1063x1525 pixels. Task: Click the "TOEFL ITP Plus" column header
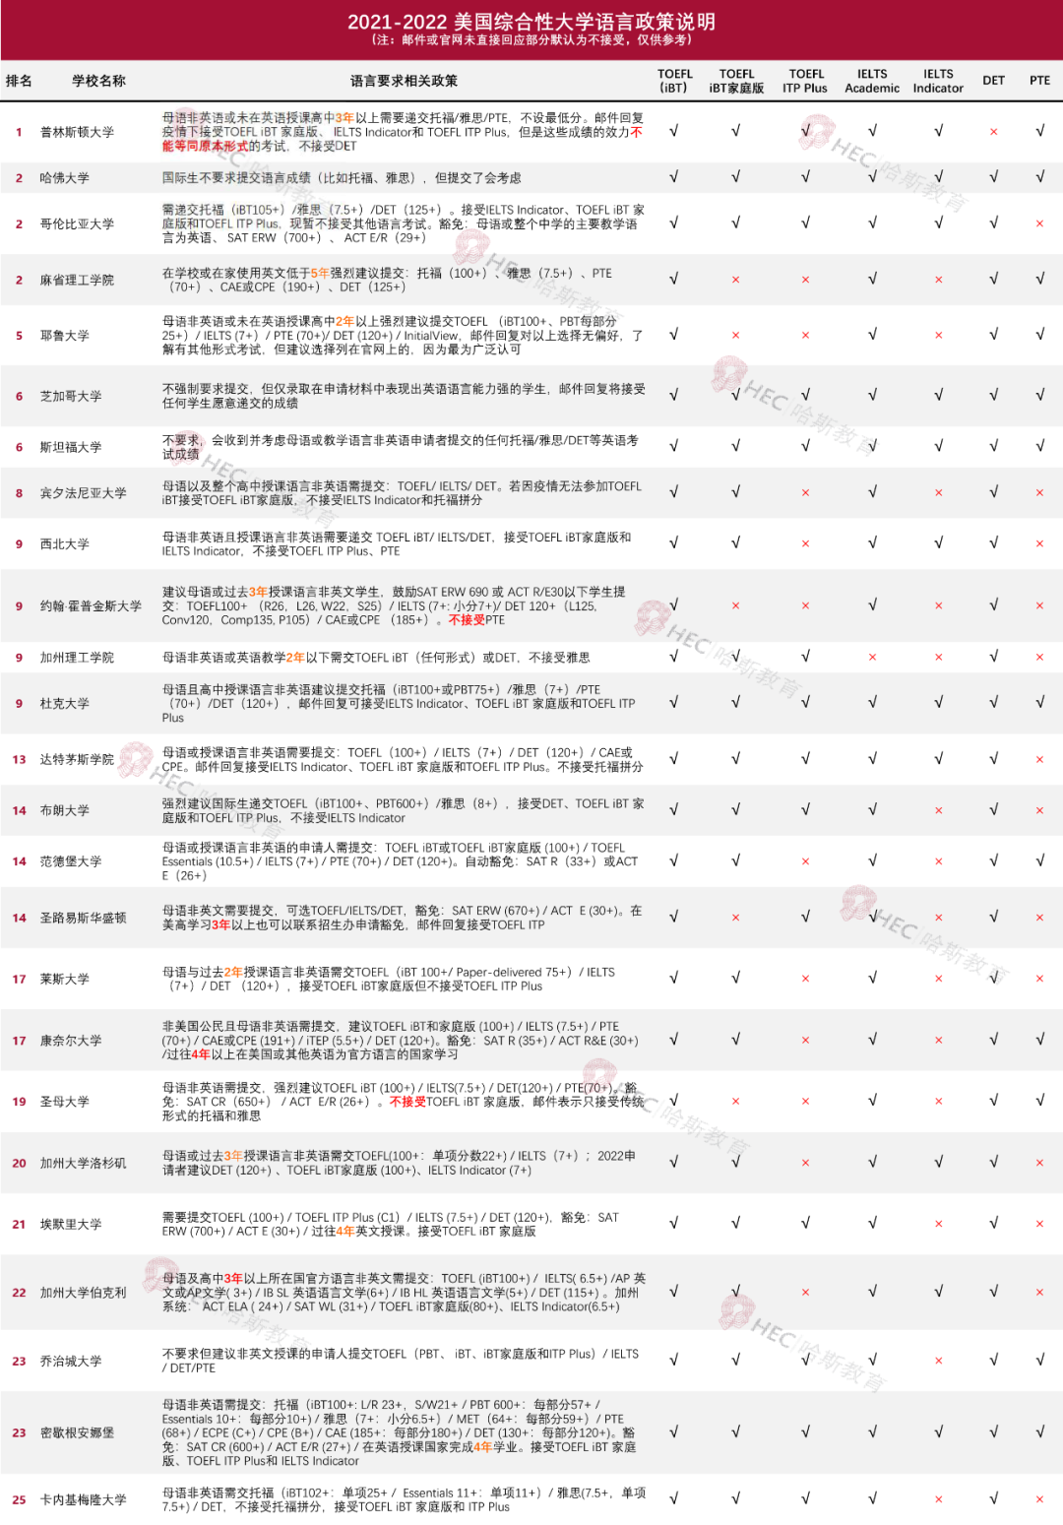(x=805, y=81)
